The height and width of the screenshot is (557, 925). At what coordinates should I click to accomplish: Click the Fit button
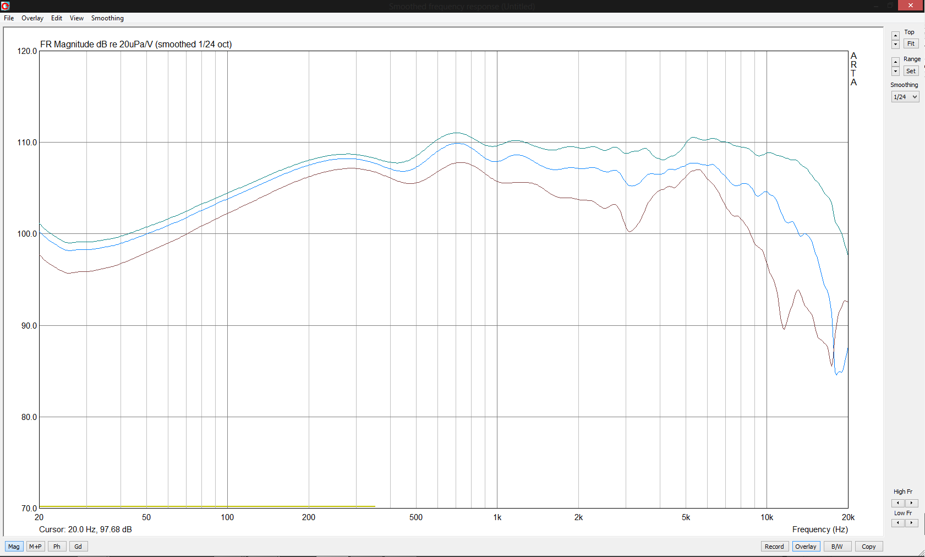pos(911,44)
